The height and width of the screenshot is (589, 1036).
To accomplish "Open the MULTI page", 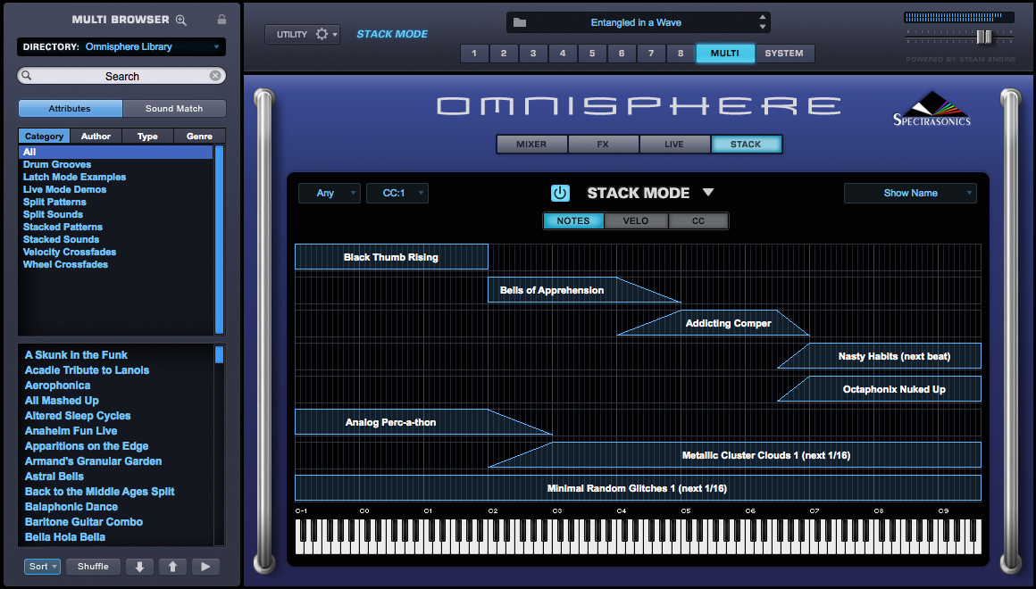I will (x=725, y=54).
